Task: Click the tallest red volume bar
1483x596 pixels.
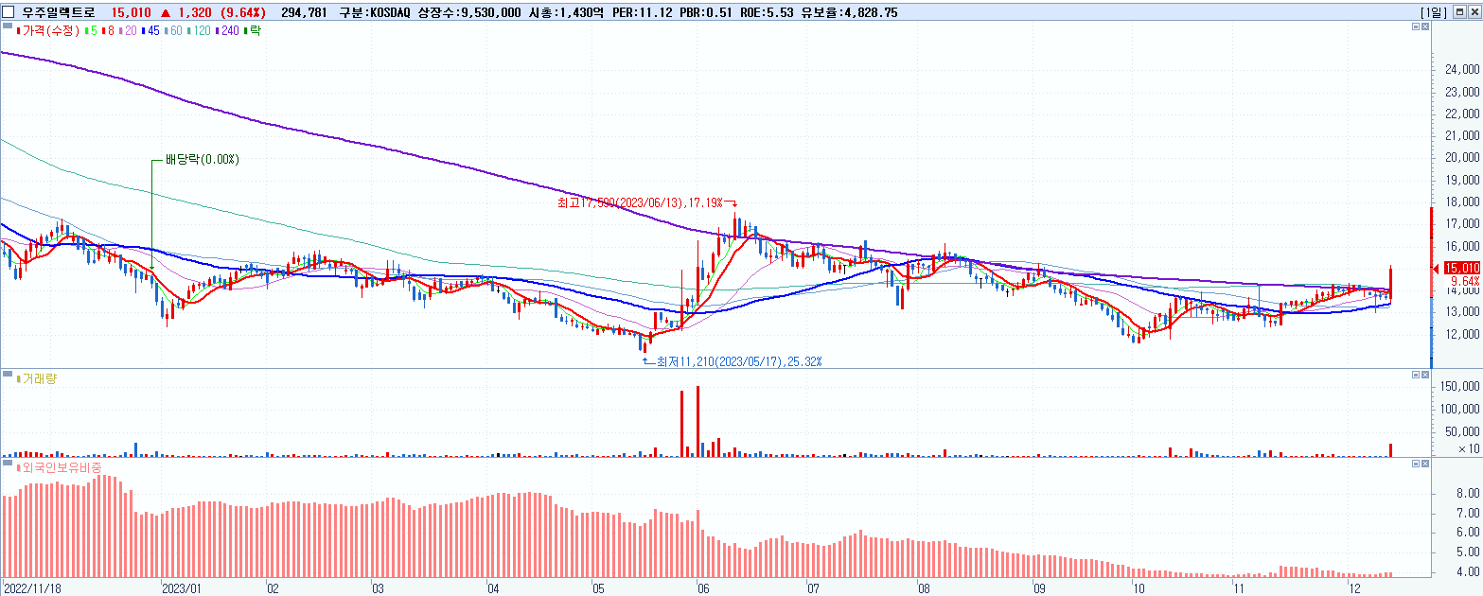Action: [x=697, y=421]
